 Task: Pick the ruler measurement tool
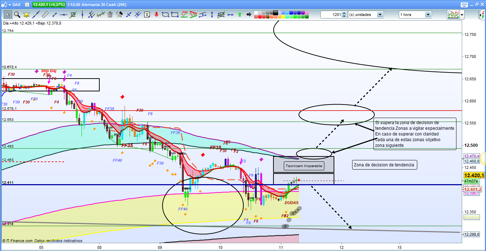45,15
